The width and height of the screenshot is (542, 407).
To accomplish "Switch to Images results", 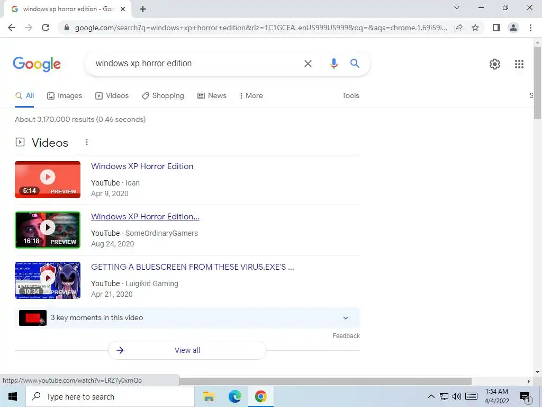I will (x=65, y=96).
